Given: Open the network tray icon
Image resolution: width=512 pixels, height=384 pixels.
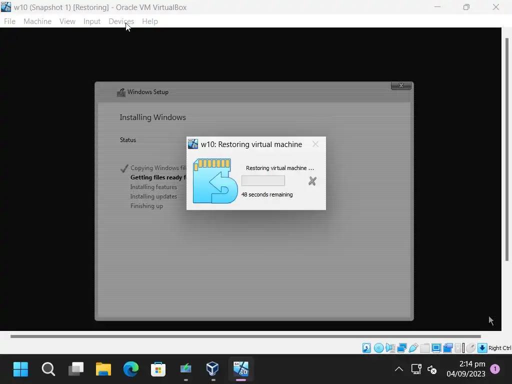Looking at the screenshot, I should pos(416,369).
